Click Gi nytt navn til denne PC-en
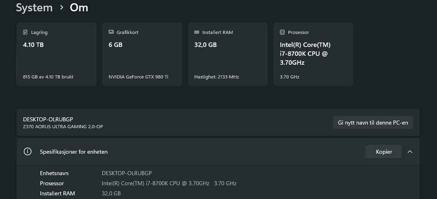437x199 pixels. (x=373, y=122)
